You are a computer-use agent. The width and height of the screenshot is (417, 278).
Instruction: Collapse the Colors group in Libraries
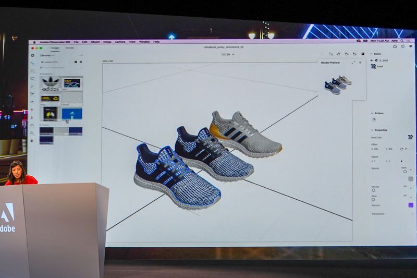point(41,125)
